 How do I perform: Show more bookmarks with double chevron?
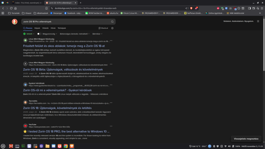click(260, 13)
